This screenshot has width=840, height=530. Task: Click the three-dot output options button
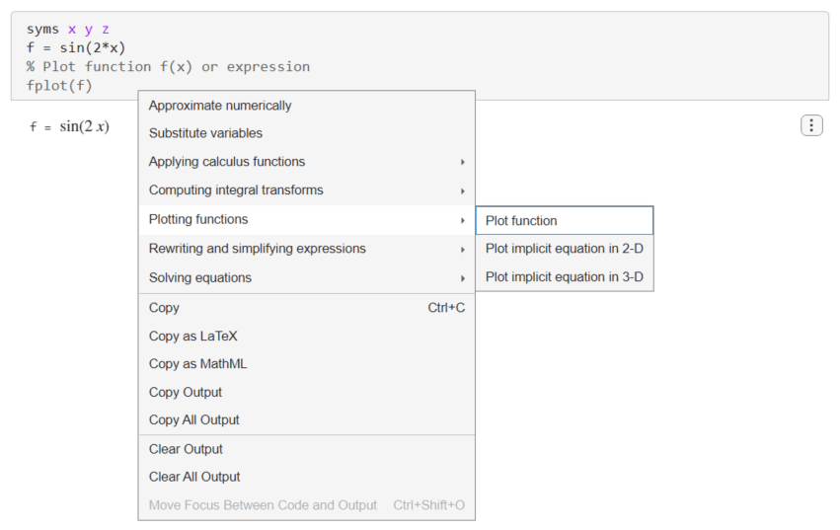pyautogui.click(x=810, y=125)
